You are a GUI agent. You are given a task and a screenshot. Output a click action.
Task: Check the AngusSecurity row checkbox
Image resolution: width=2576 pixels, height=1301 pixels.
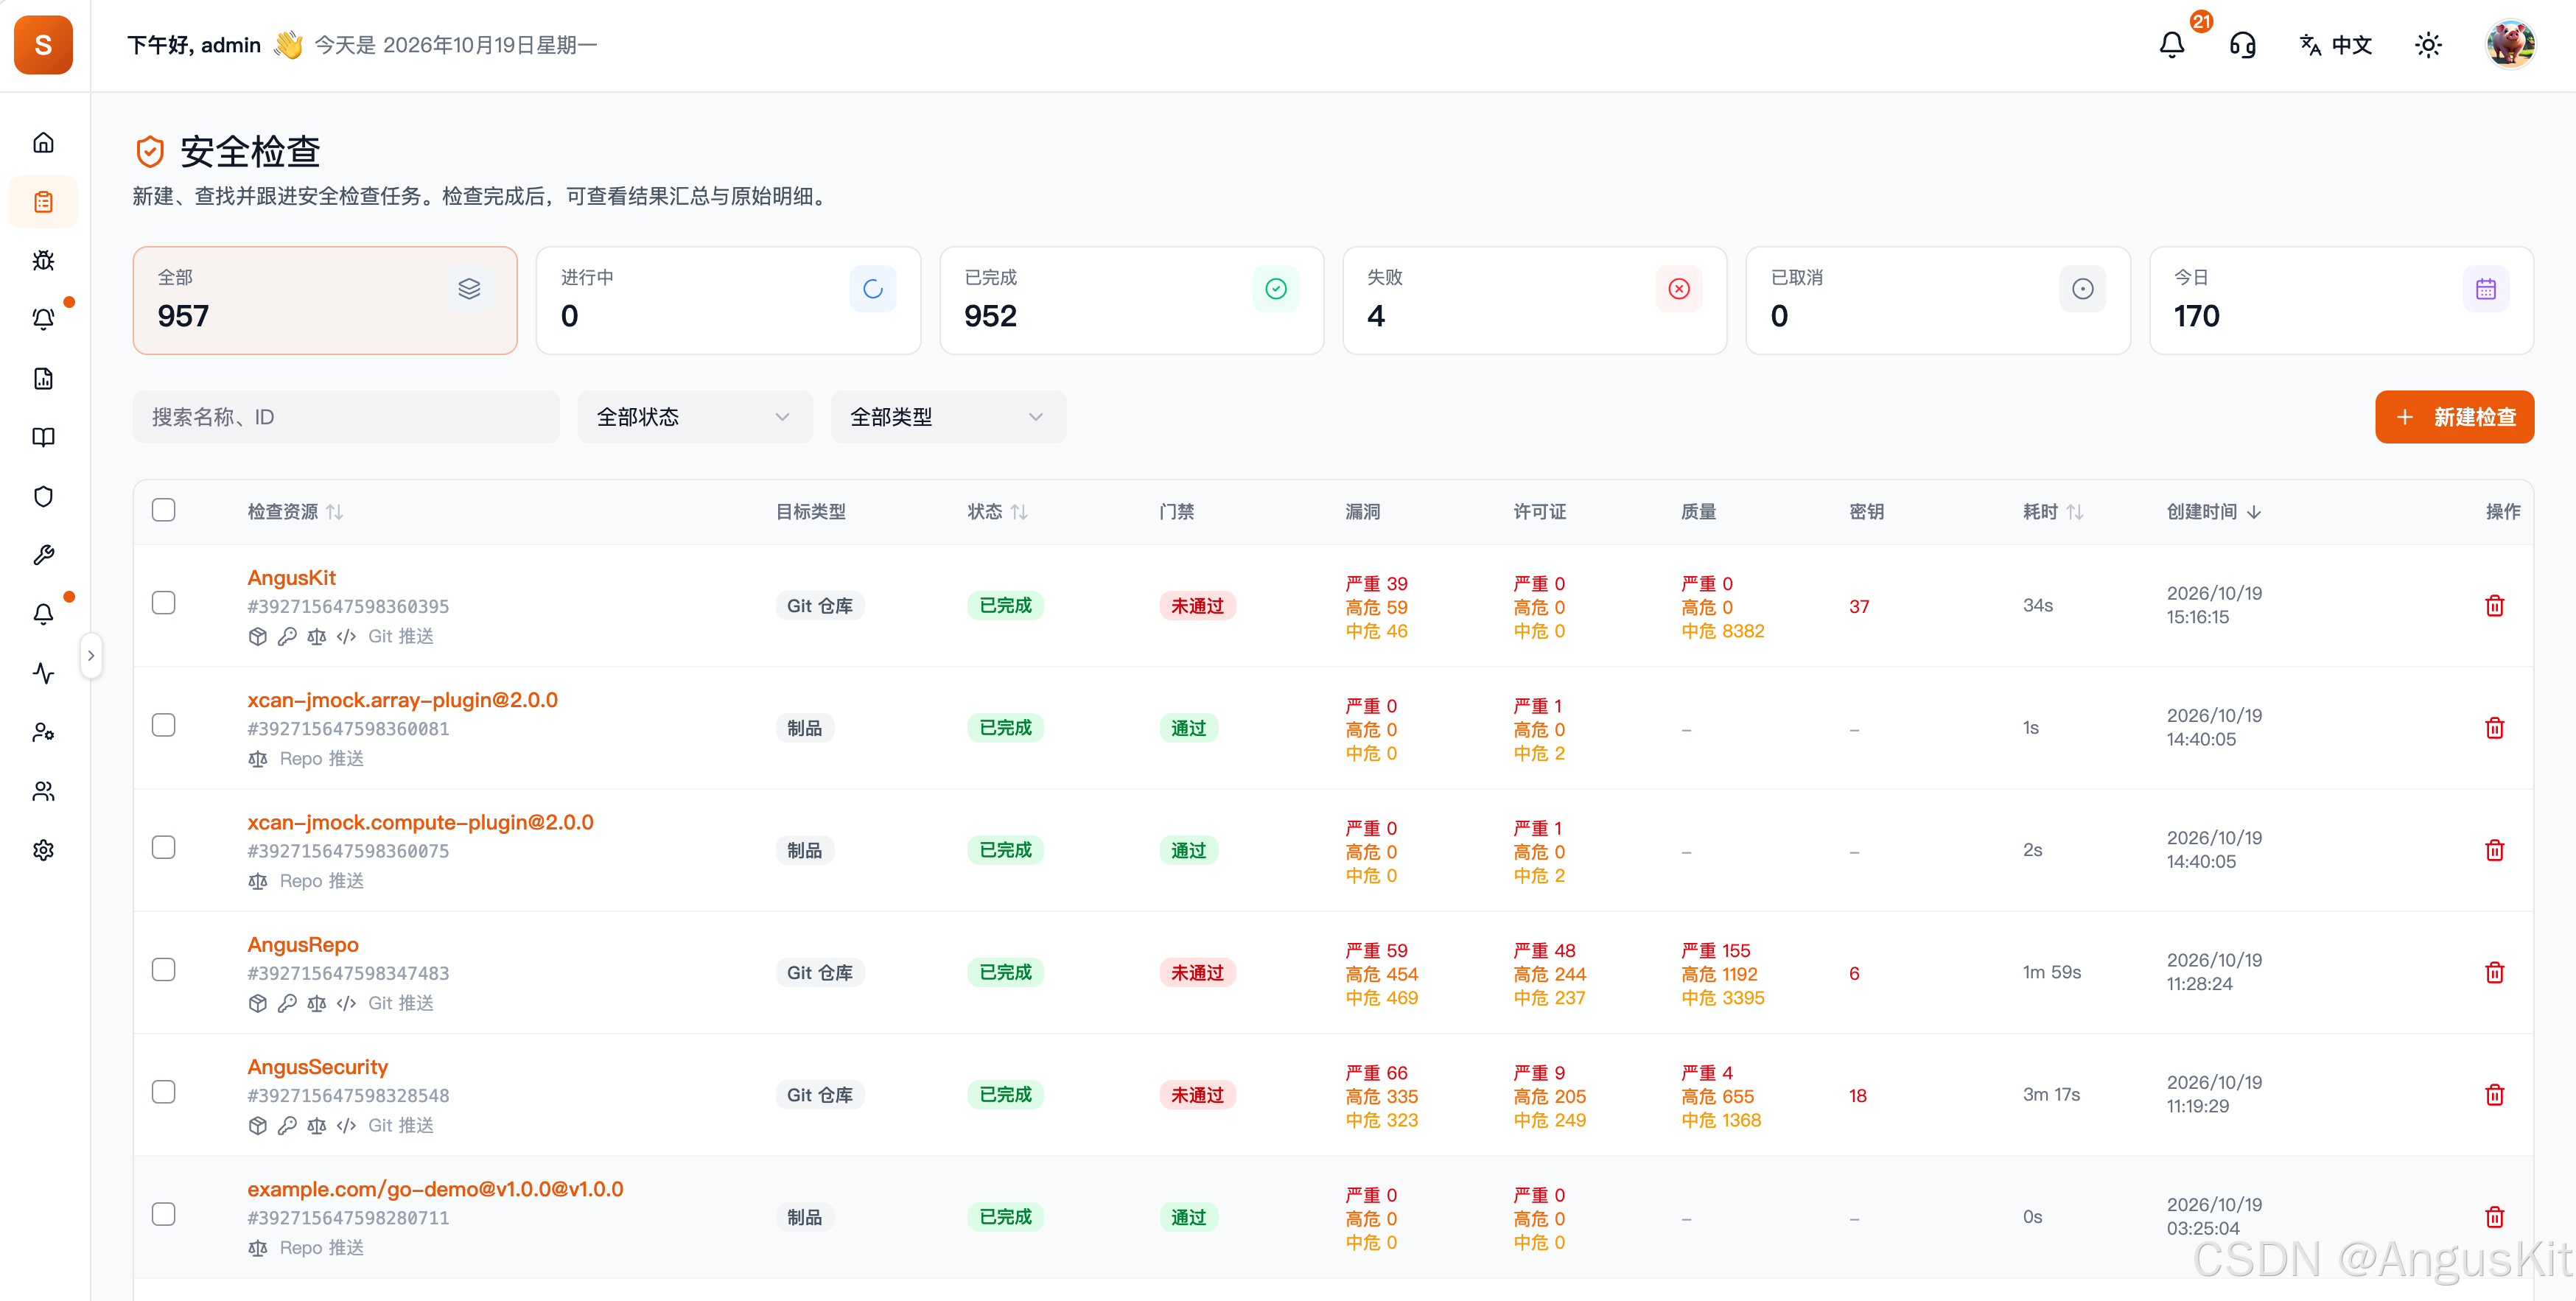[164, 1092]
